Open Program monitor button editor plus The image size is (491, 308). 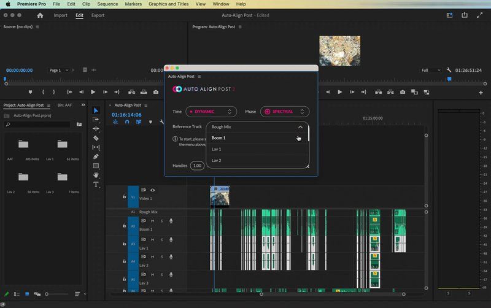481,93
